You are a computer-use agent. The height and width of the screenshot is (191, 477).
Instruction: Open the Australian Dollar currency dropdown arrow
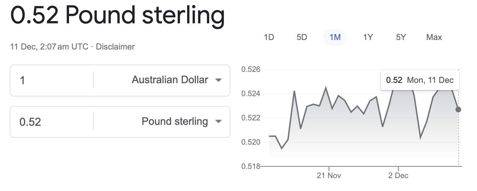218,80
